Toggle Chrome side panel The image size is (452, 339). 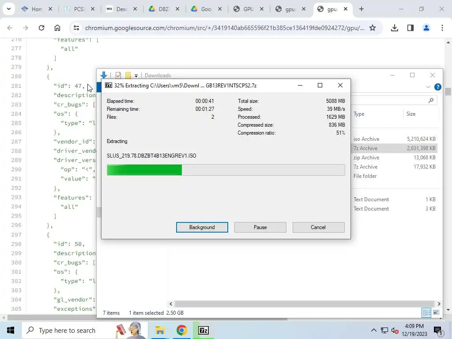point(411,28)
